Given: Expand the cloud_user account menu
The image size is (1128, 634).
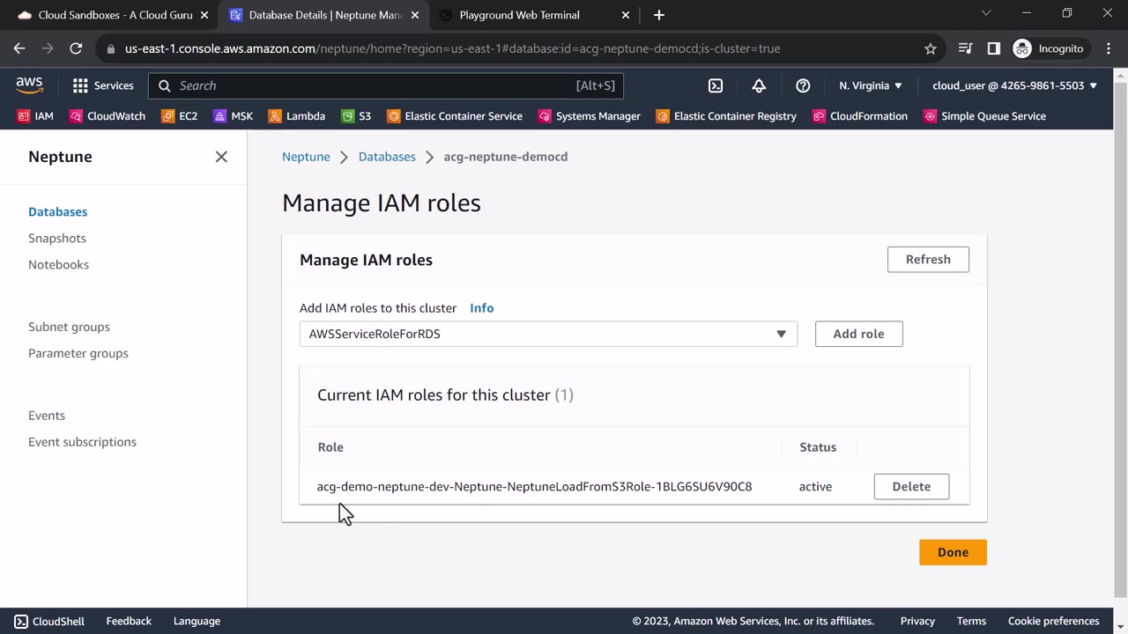Looking at the screenshot, I should point(1014,85).
